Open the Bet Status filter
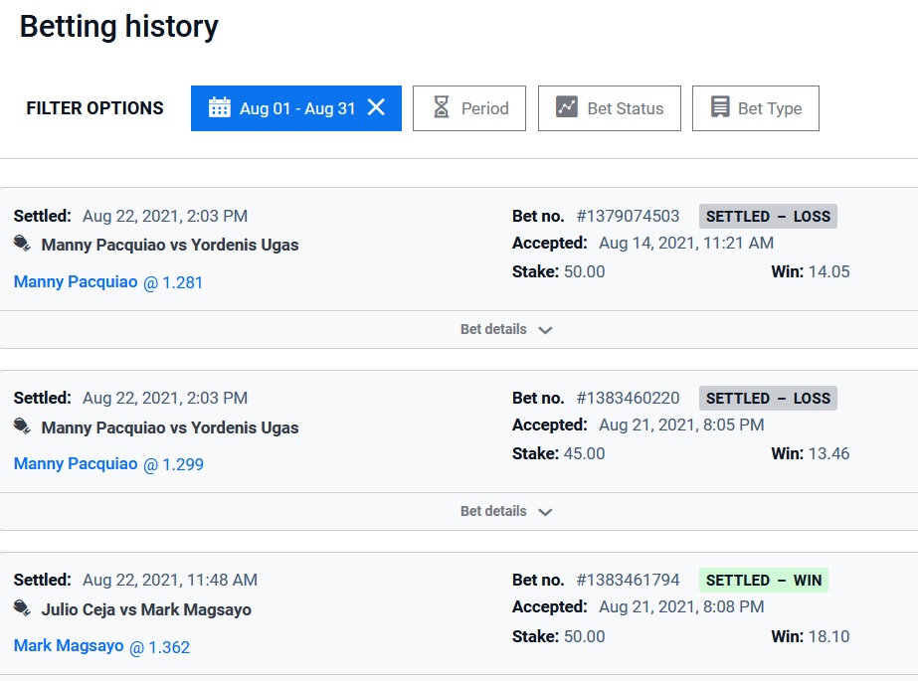Viewport: 918px width, 681px height. [x=609, y=108]
